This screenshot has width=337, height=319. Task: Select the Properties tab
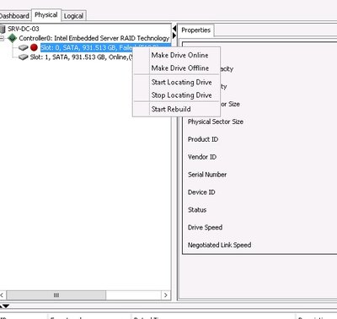195,30
